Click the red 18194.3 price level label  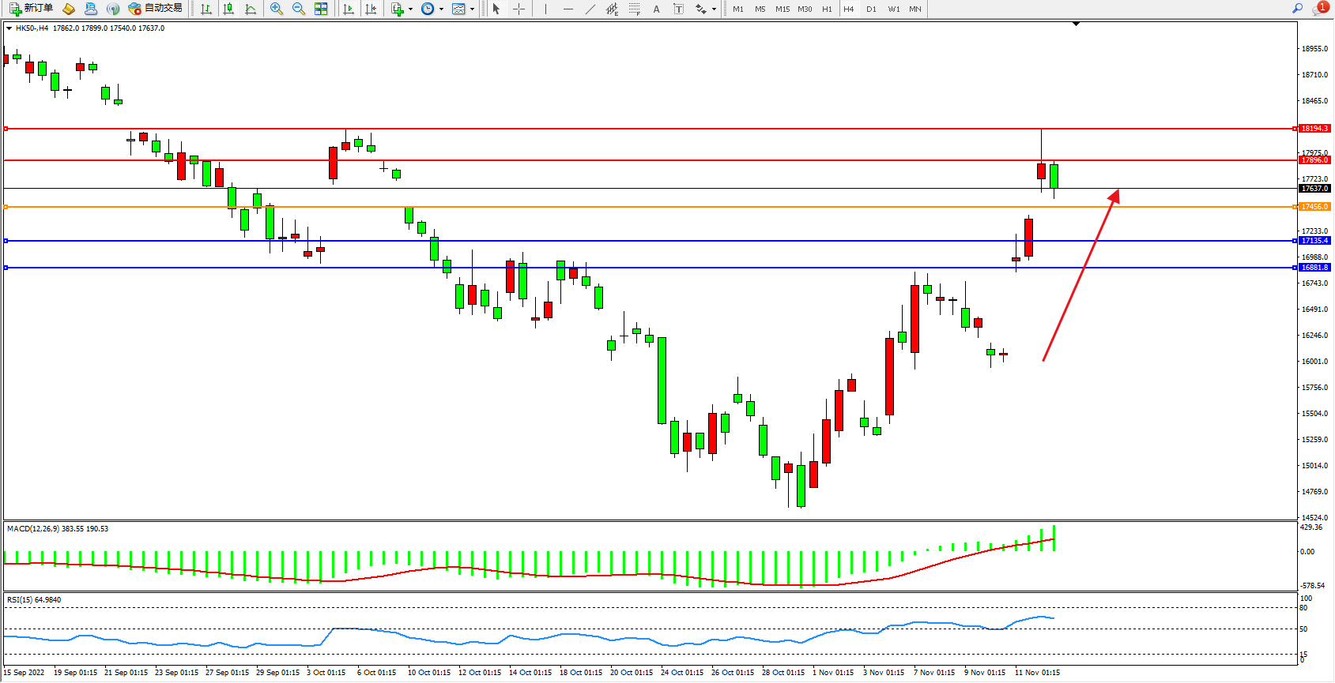tap(1314, 128)
